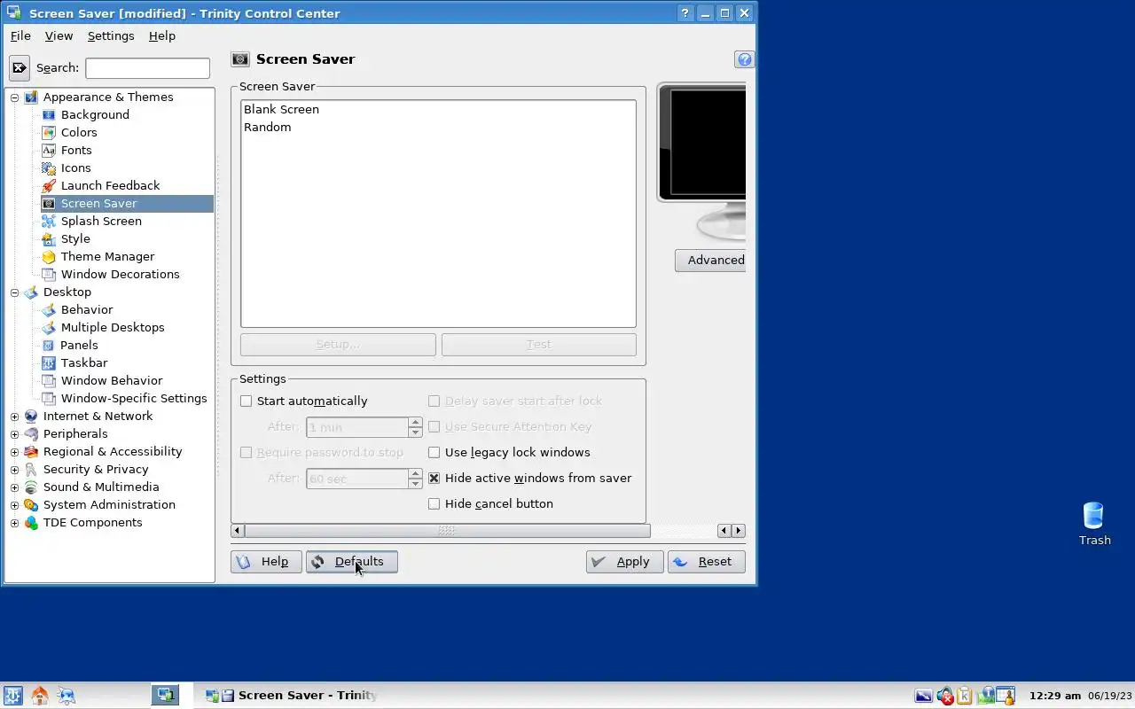Screen dimensions: 1135x709
Task: Switch to desktop 1 in pager
Action: click(165, 696)
